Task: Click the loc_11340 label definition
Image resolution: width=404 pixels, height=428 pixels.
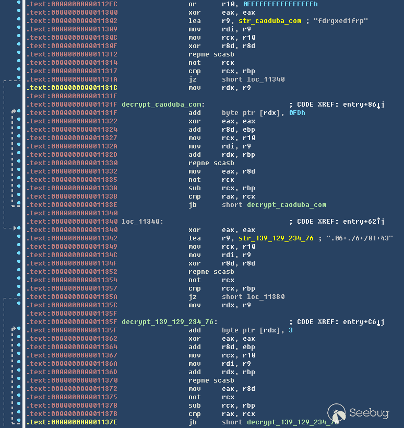Action: pos(142,222)
